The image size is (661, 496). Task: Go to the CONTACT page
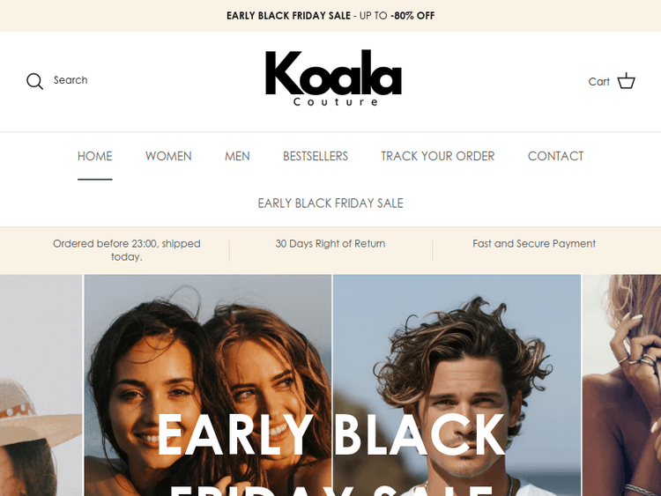click(555, 156)
